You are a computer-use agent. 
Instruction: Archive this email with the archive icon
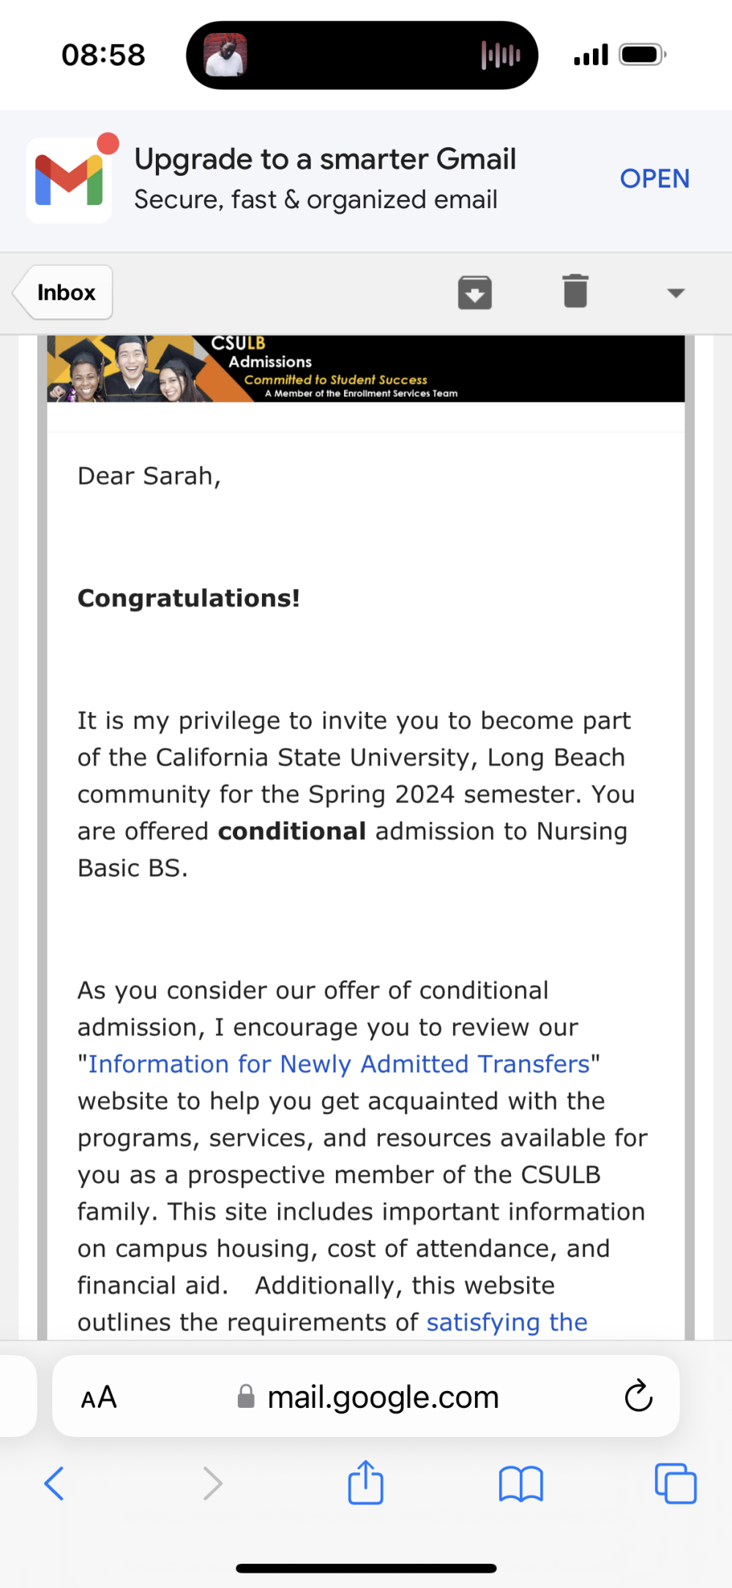(474, 292)
